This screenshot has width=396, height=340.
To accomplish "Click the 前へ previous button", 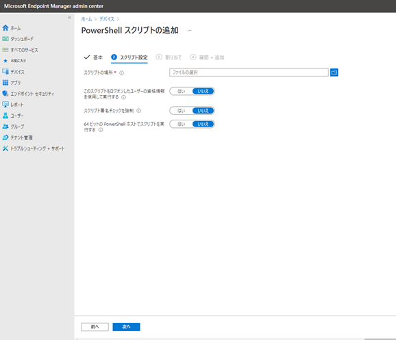I will click(95, 327).
